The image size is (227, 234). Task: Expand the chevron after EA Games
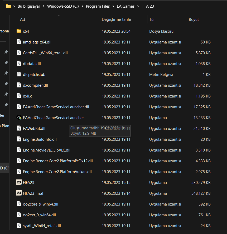tap(138, 6)
